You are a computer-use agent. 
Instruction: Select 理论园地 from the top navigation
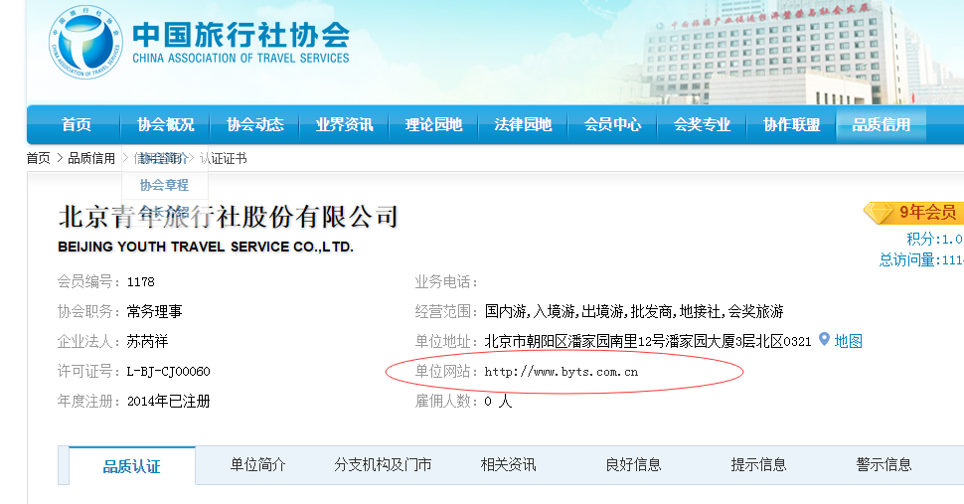tap(434, 124)
